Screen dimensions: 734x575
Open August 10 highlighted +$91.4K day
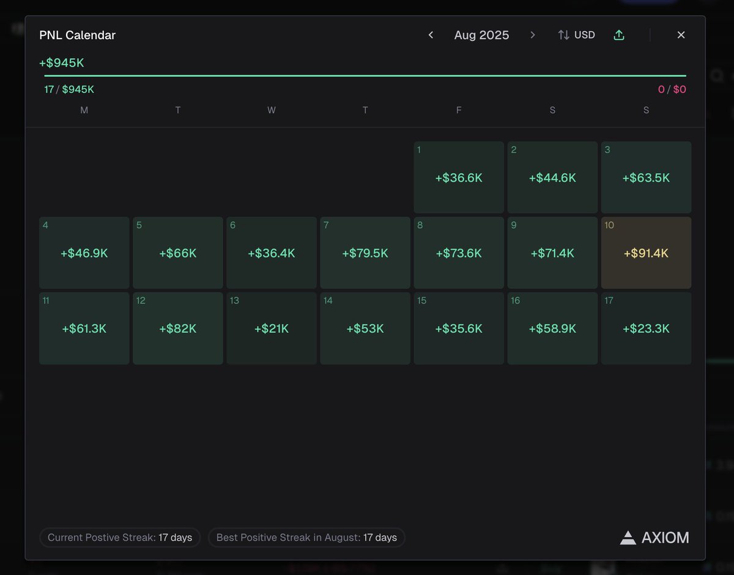(646, 253)
